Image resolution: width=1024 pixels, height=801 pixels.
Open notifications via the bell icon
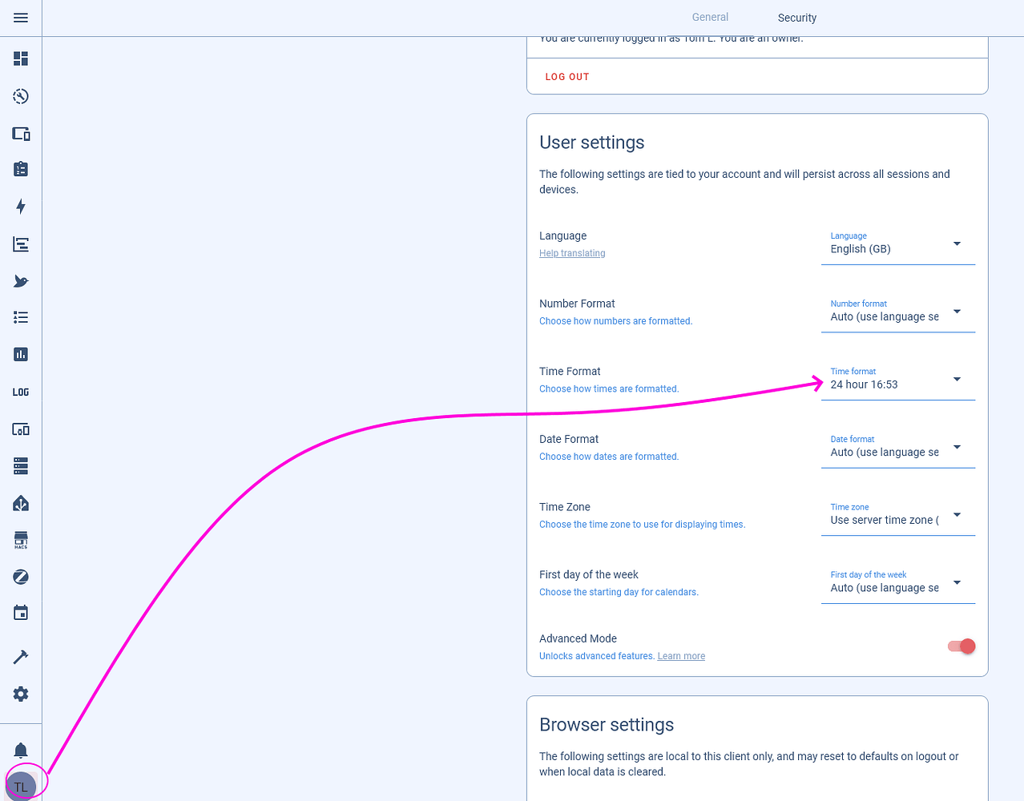click(x=20, y=749)
